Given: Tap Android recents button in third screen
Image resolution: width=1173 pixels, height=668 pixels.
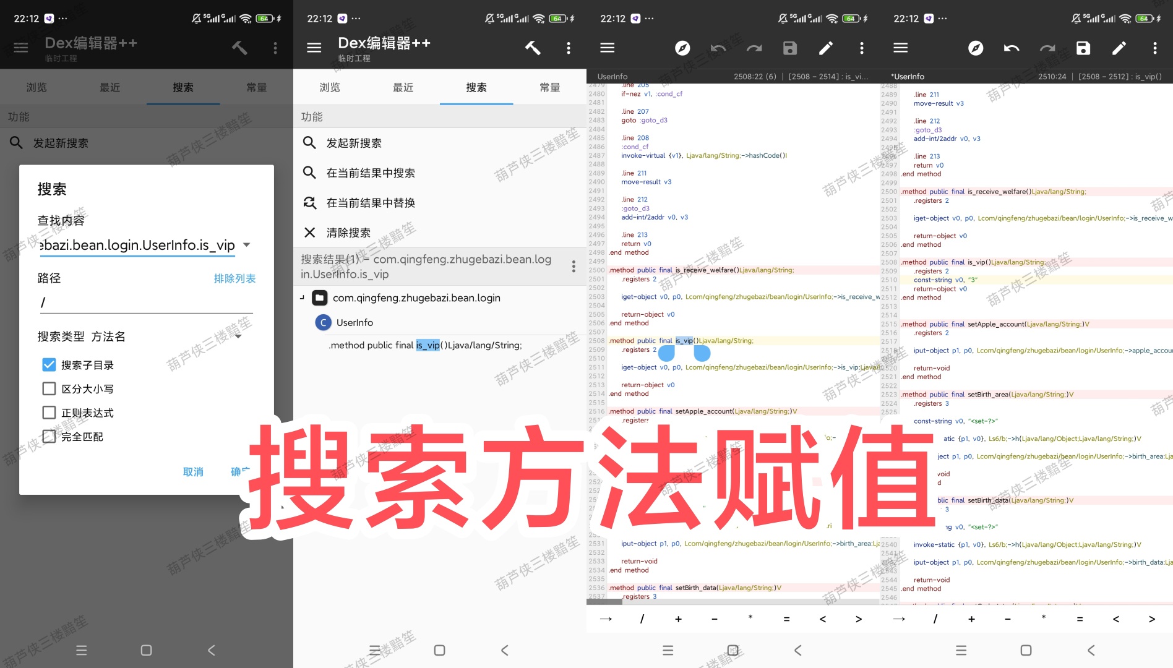Looking at the screenshot, I should [x=668, y=650].
